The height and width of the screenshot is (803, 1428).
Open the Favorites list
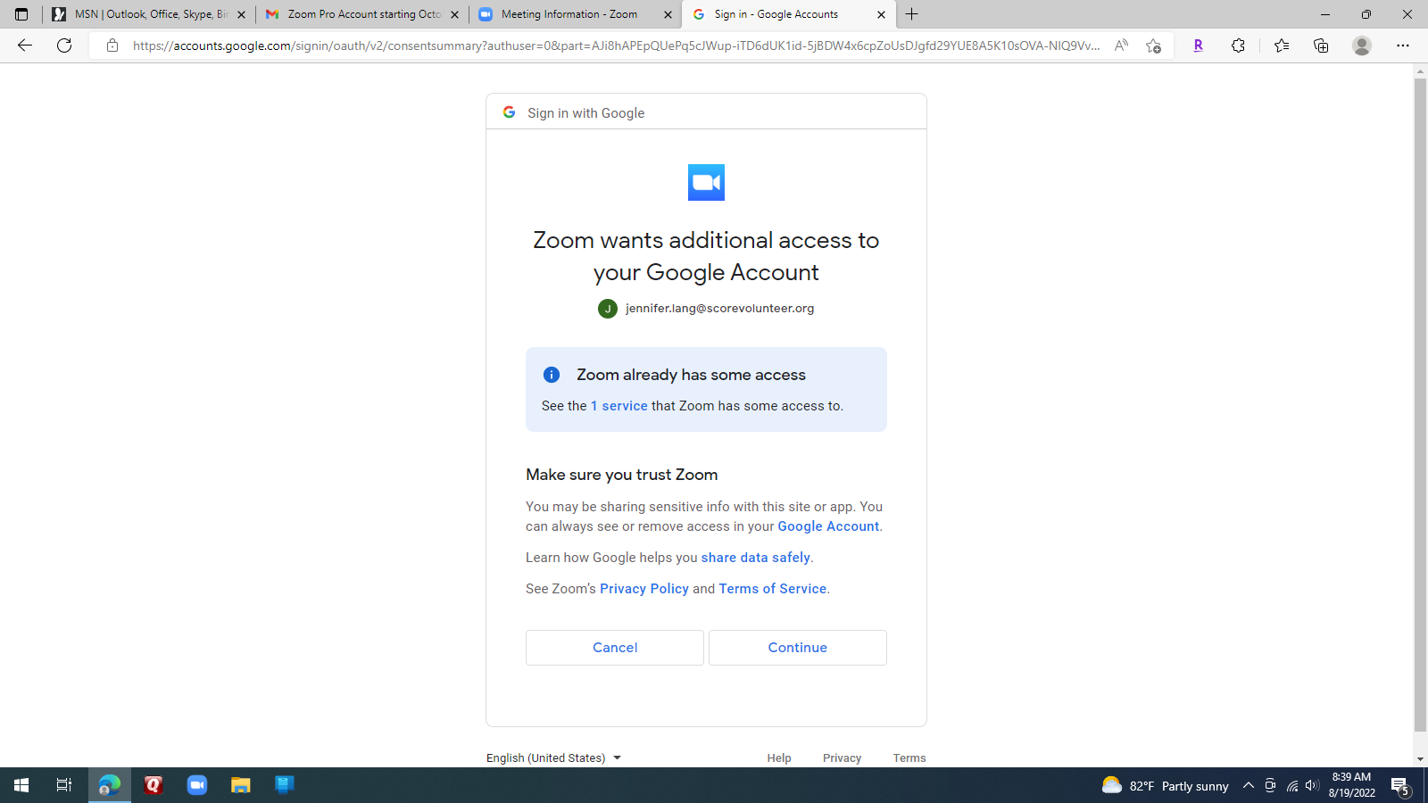click(1282, 46)
